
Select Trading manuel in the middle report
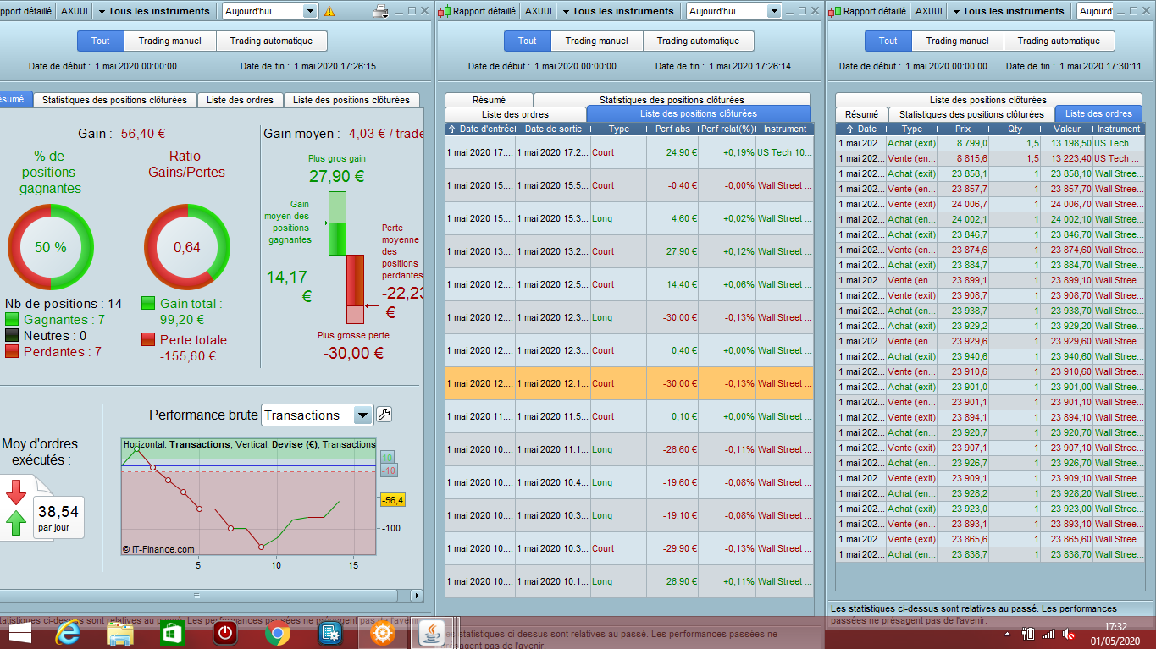click(597, 41)
